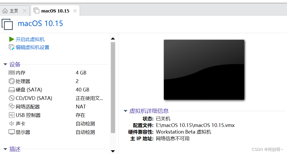Click the processor chip icon
Viewport: 287px width, 154px height.
pyautogui.click(x=11, y=81)
